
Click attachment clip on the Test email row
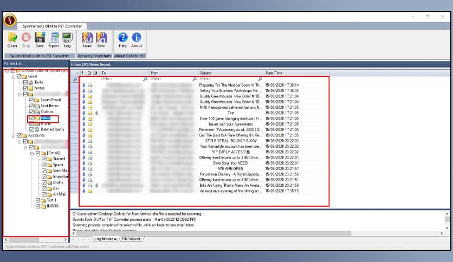click(x=97, y=113)
